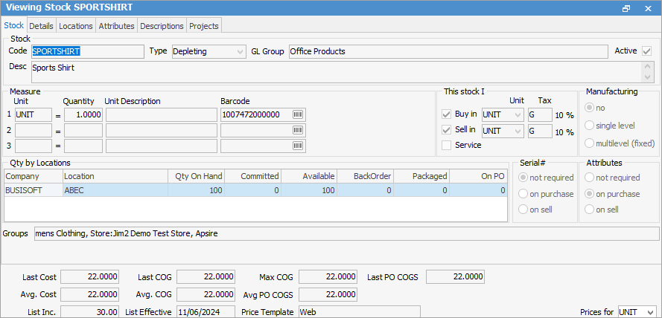
Task: Click the restore window icon in title bar
Action: coord(626,7)
